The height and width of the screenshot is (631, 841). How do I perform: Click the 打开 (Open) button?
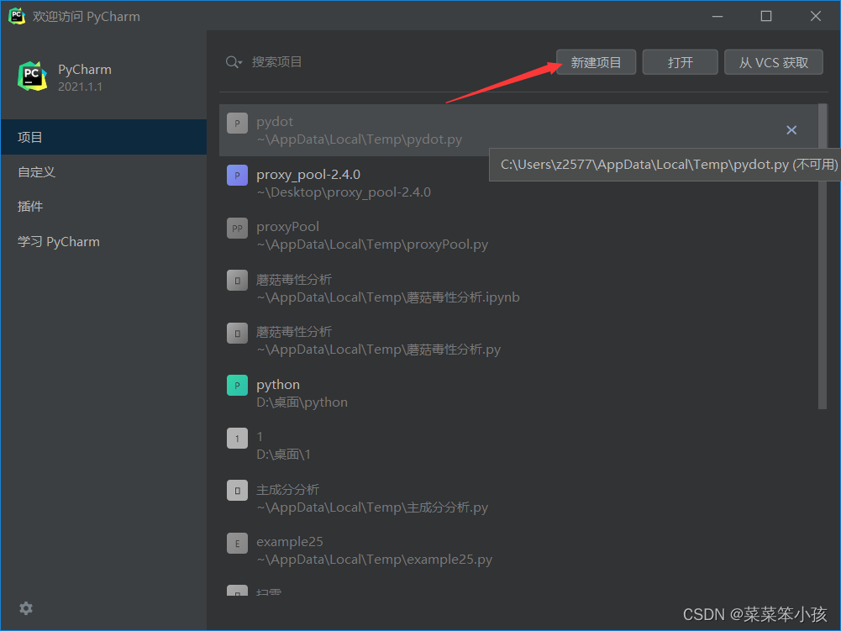coord(680,62)
